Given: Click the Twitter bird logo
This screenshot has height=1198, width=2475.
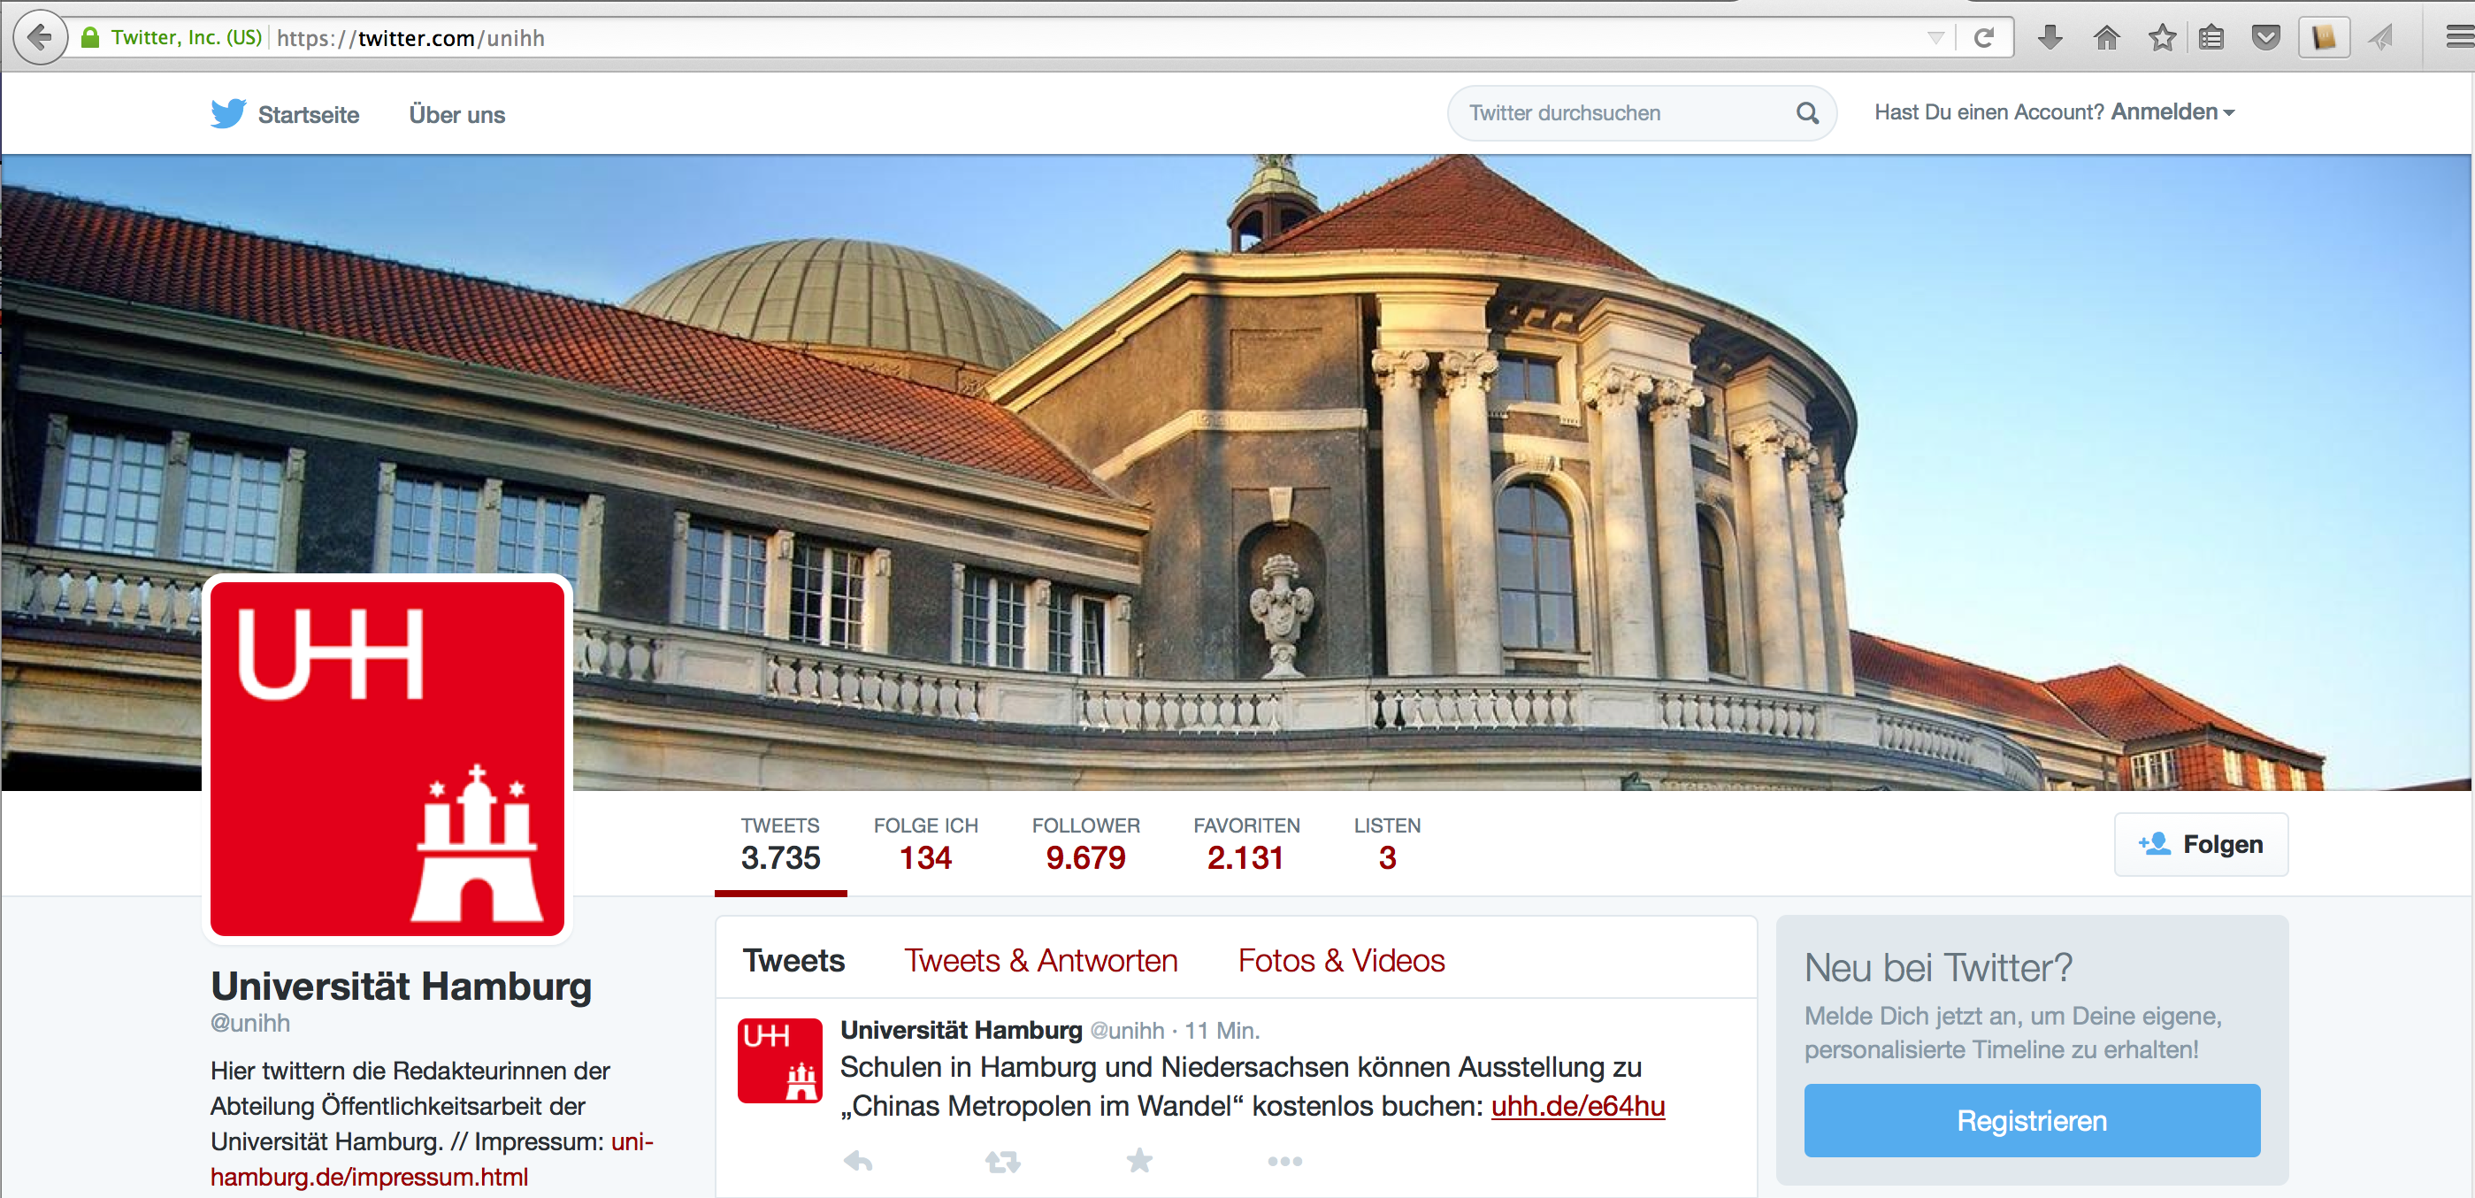Looking at the screenshot, I should pos(227,113).
